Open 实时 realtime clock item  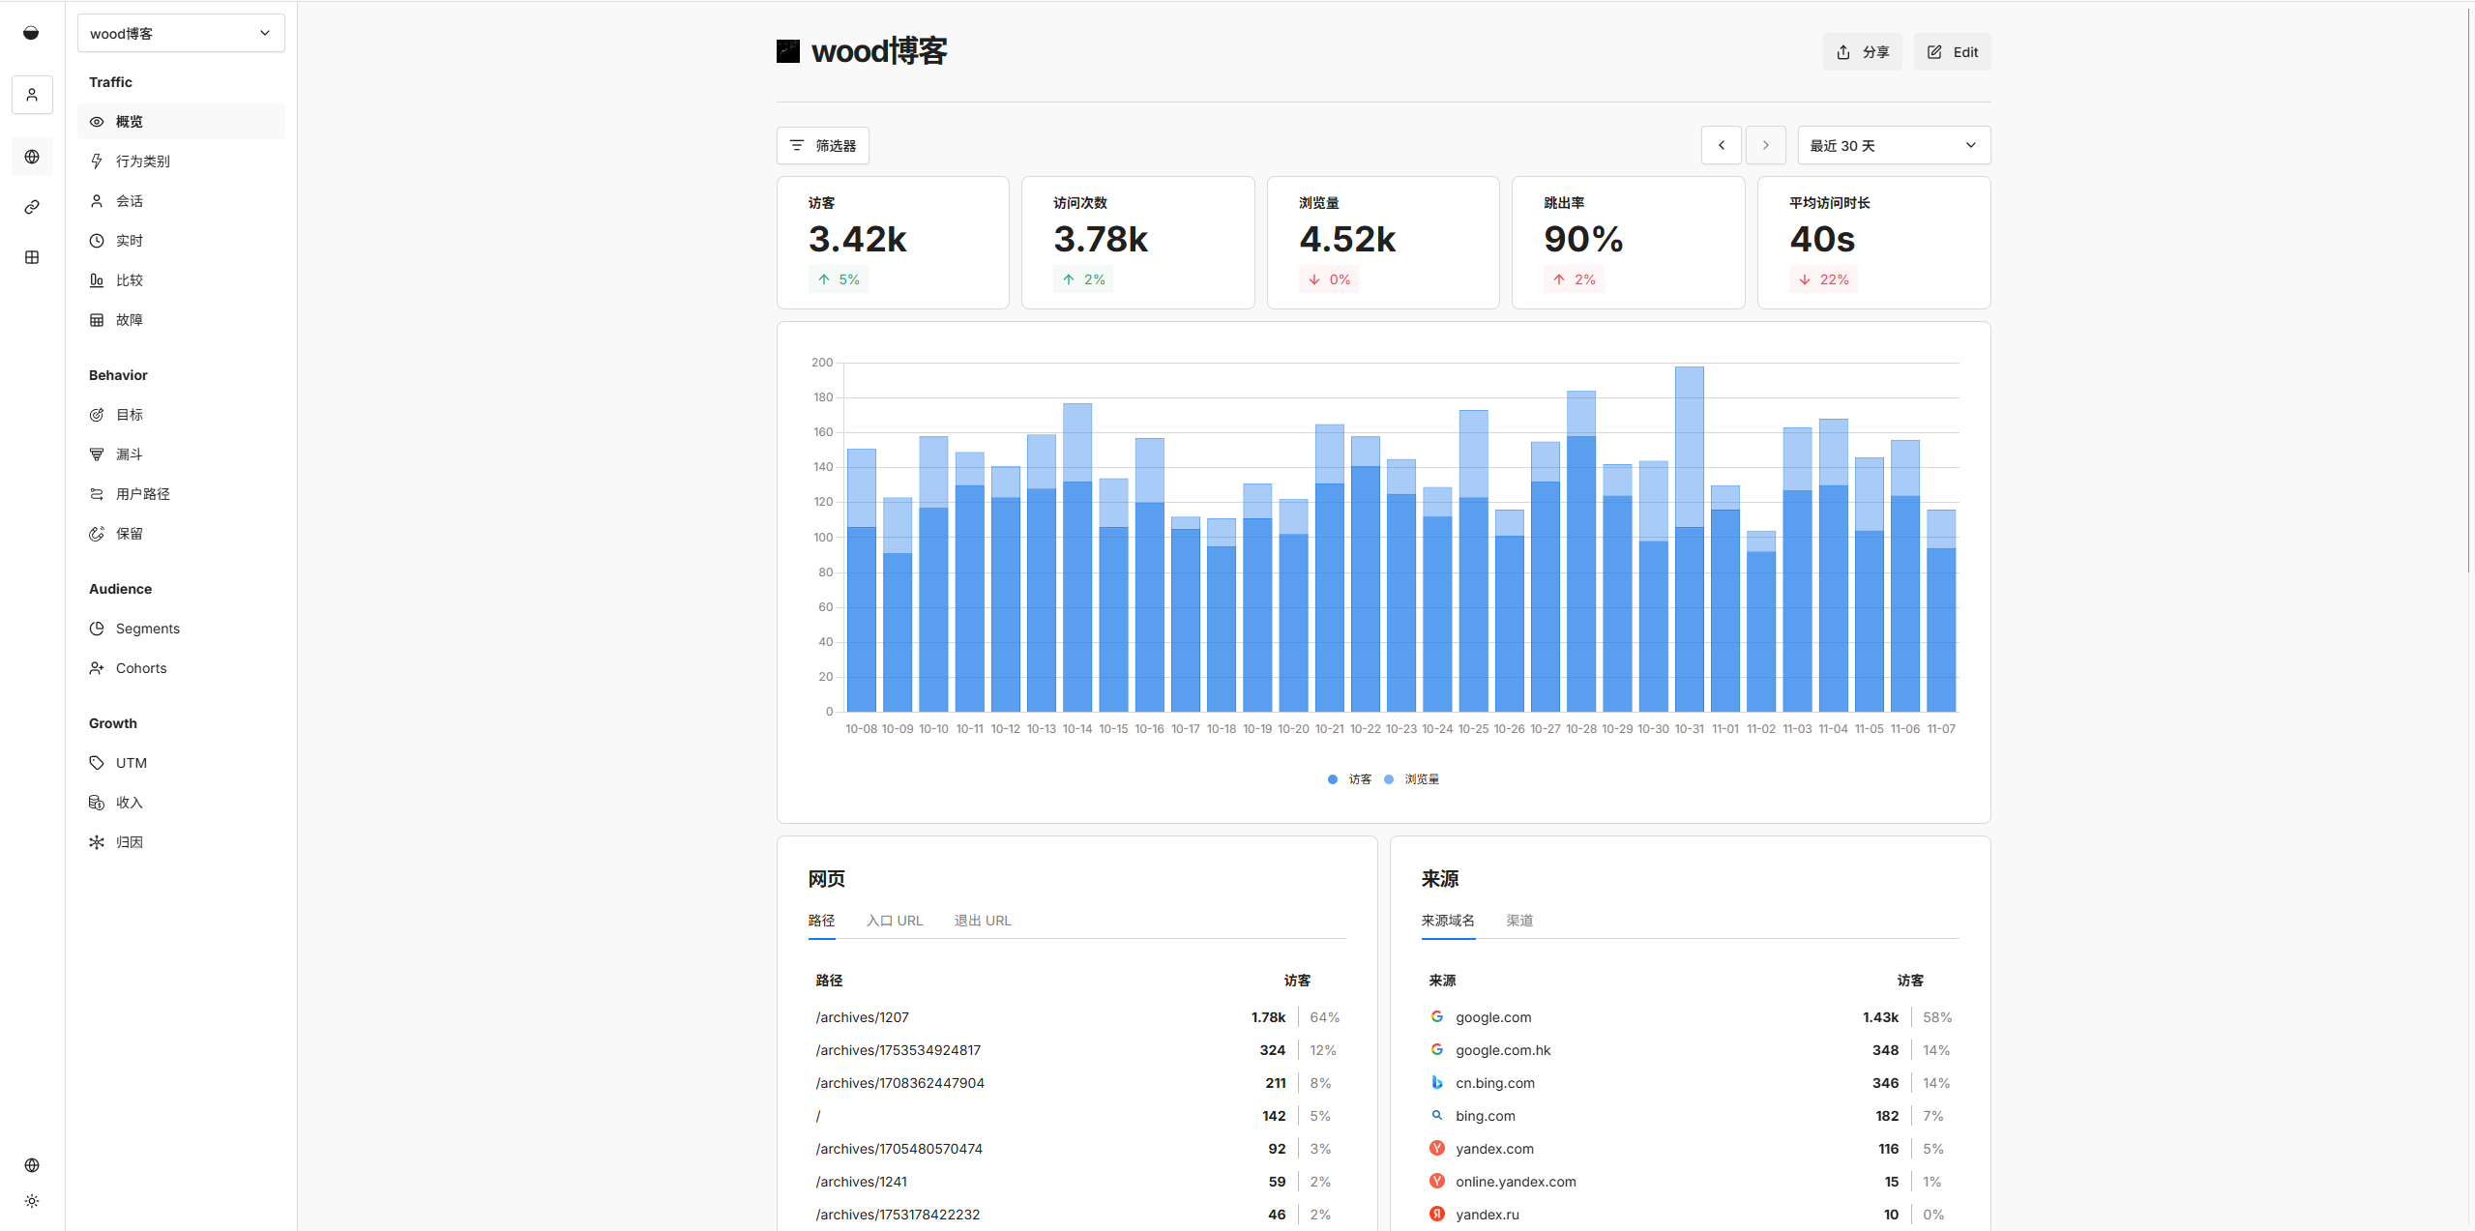pos(129,241)
